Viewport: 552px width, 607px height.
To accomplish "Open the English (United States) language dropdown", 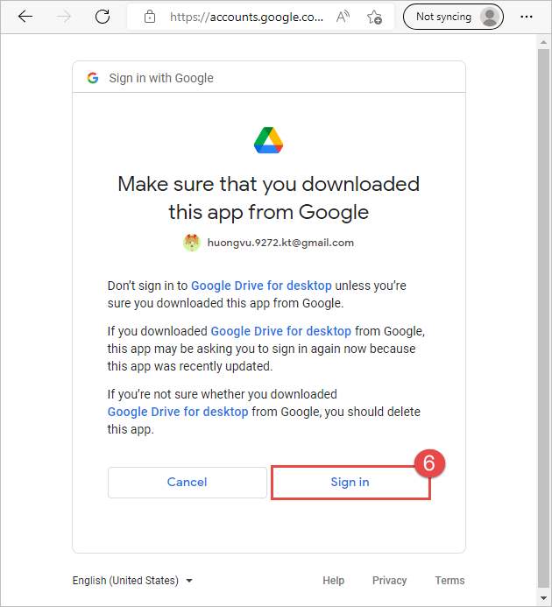I will [x=132, y=581].
